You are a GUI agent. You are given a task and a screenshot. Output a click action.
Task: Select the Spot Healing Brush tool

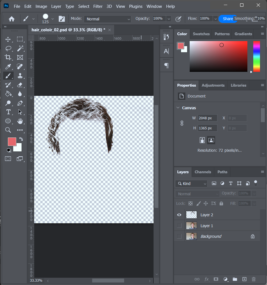pos(20,66)
